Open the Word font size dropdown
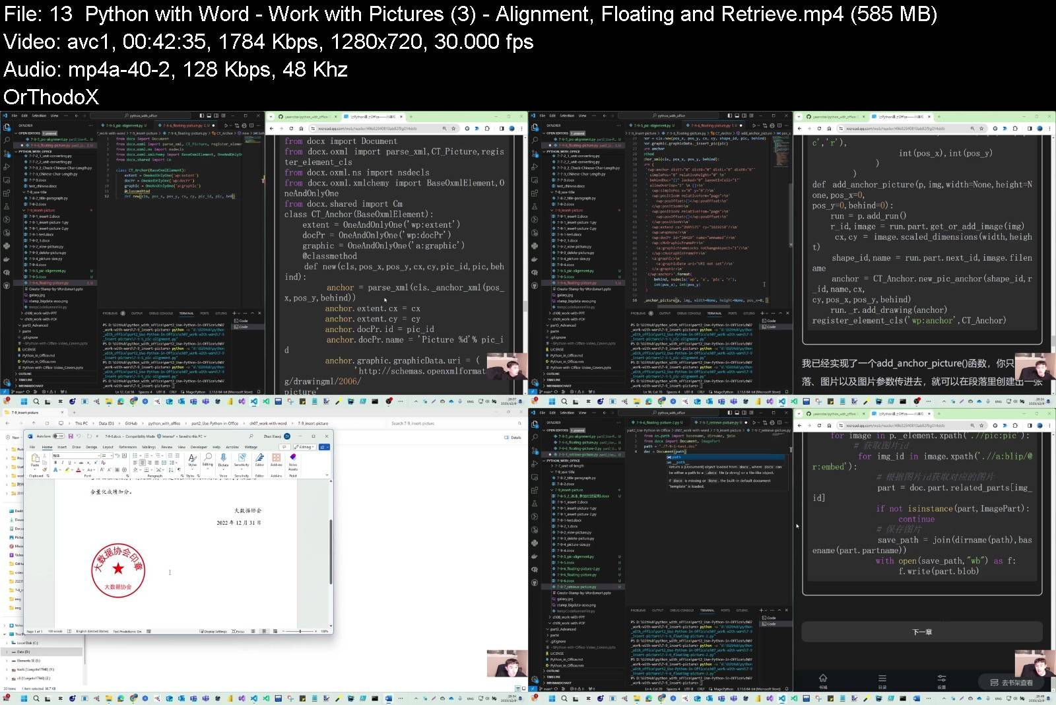 112,455
